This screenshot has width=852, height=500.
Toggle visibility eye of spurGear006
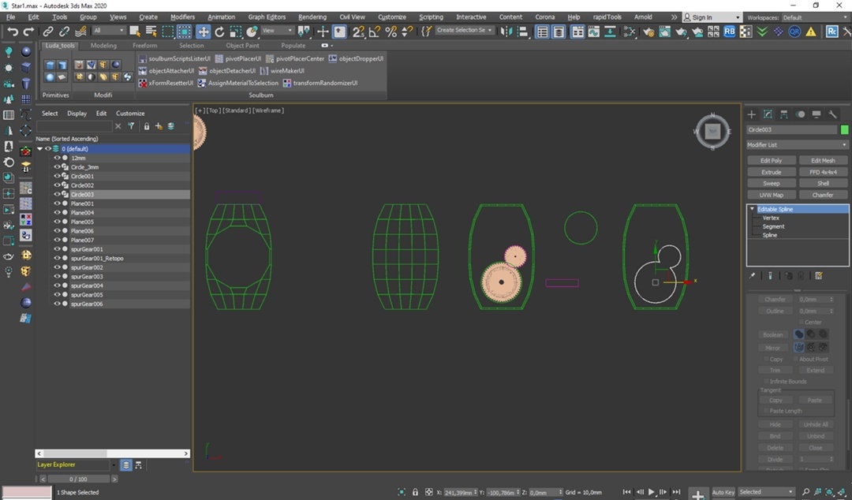tap(57, 304)
